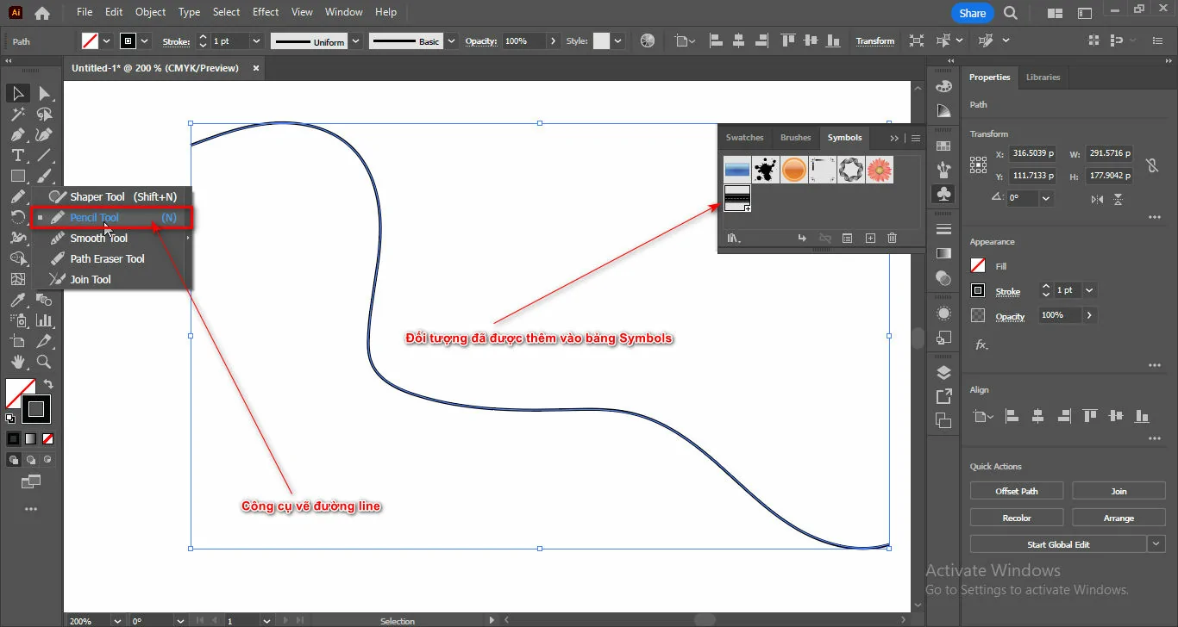Click the Fill swatch in Appearance

978,266
